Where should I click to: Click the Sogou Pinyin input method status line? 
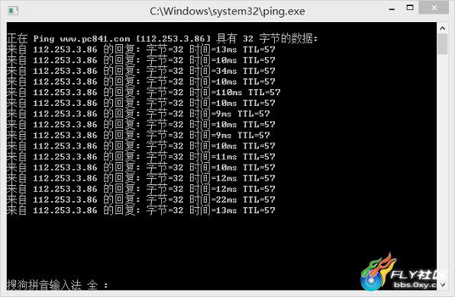coord(57,285)
